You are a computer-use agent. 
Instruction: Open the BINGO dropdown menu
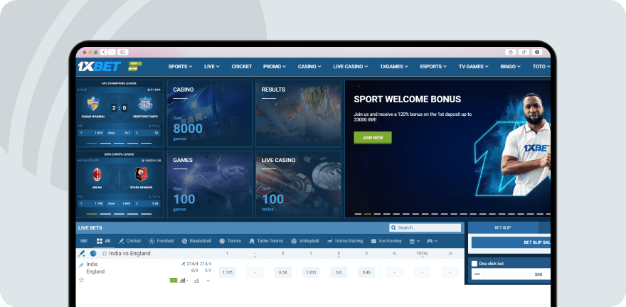point(511,67)
